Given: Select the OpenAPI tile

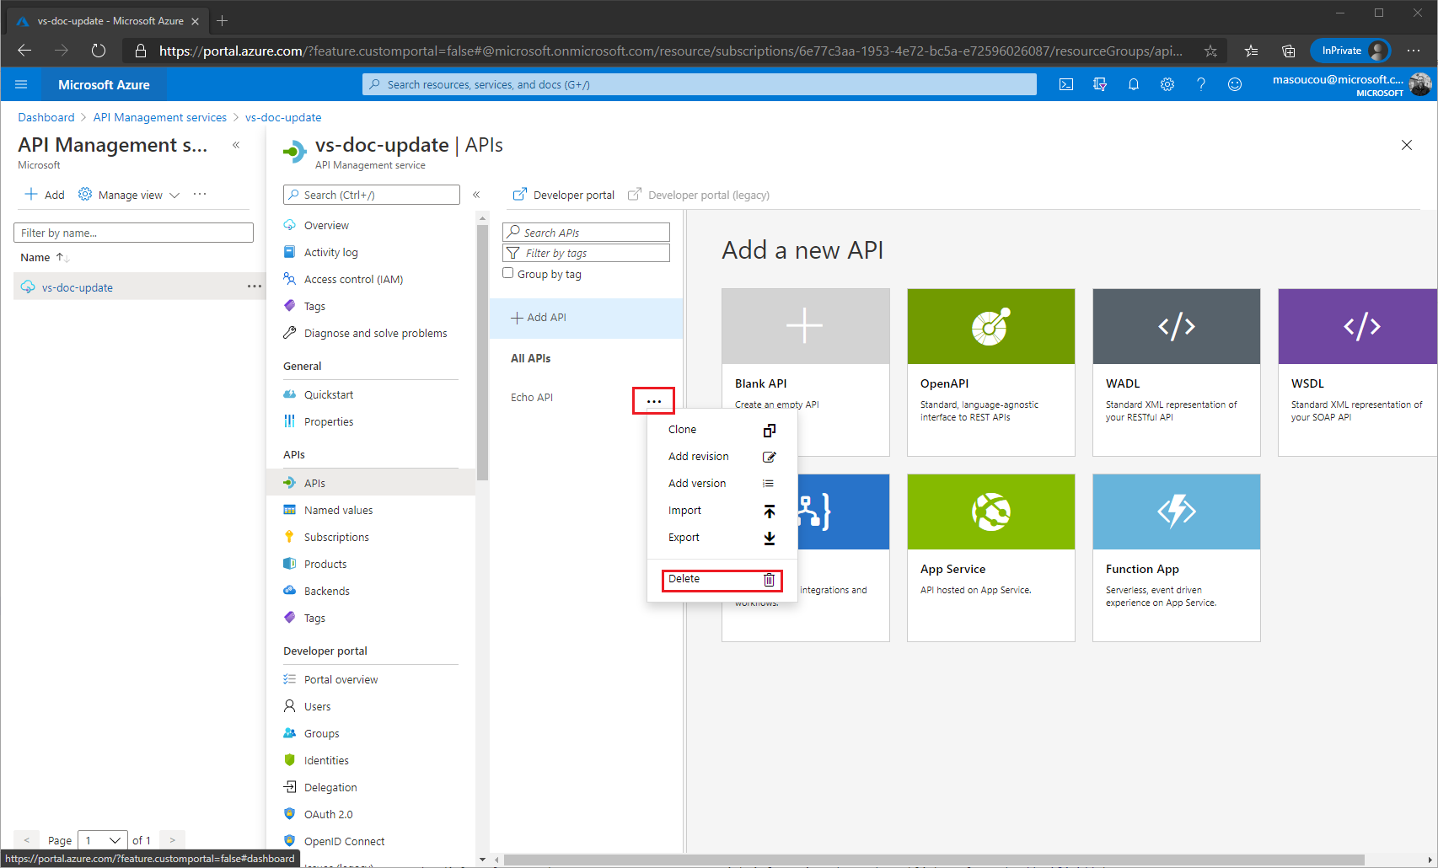Looking at the screenshot, I should click(x=990, y=372).
